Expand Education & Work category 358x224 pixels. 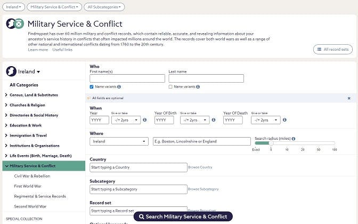(6, 125)
